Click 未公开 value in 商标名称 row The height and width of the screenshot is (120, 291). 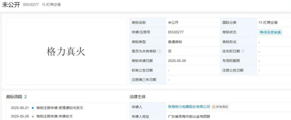point(173,23)
